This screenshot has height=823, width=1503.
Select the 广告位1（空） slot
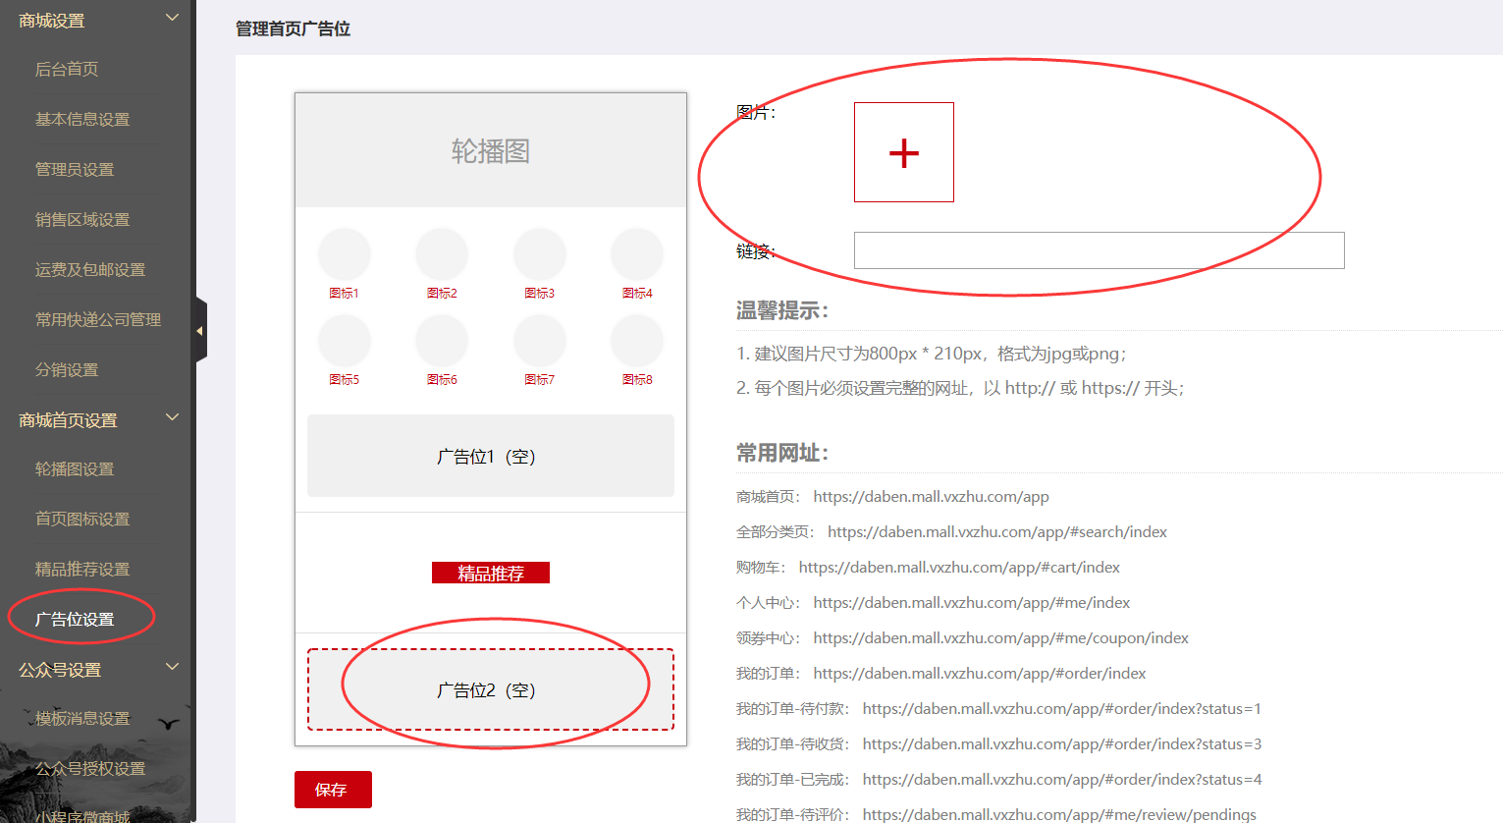tap(490, 456)
